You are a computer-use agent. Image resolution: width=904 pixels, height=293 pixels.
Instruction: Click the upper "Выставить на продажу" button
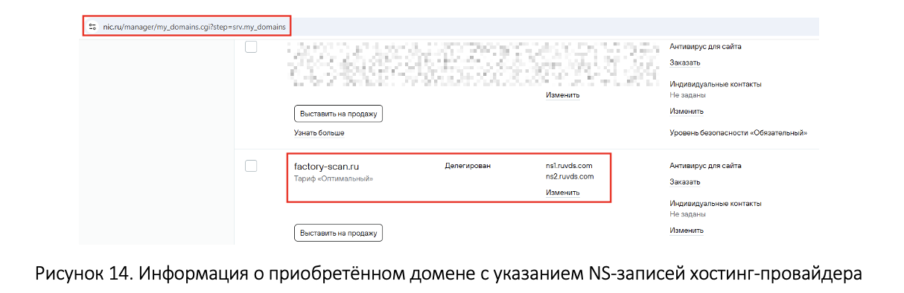pyautogui.click(x=339, y=114)
